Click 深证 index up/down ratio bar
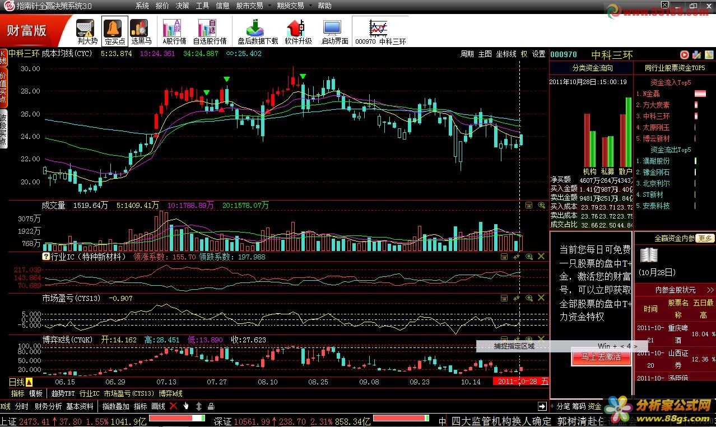This screenshot has height=427, width=716. pos(401,419)
